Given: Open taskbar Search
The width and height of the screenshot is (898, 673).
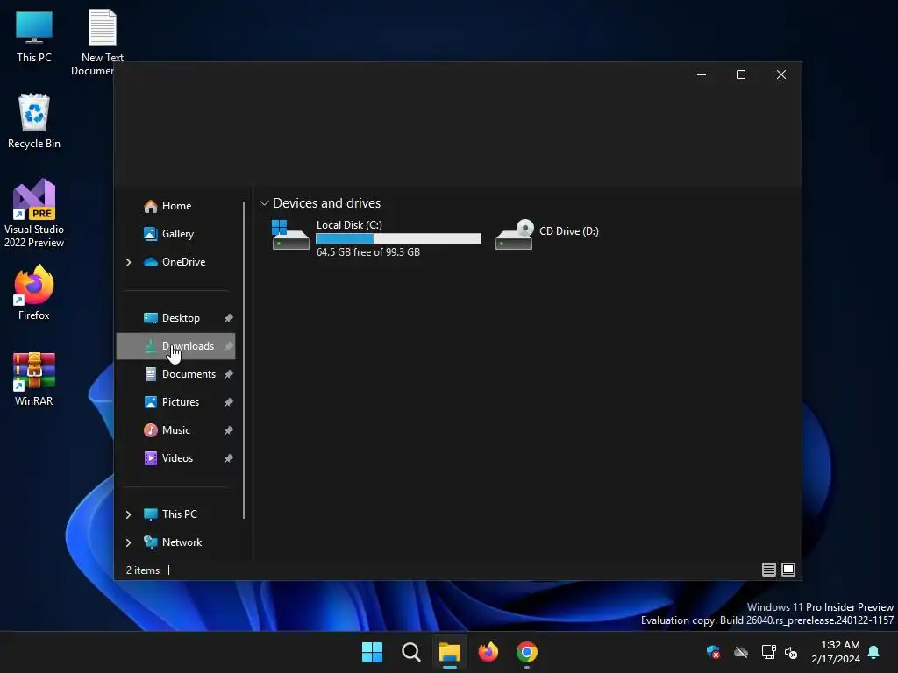Looking at the screenshot, I should (x=410, y=652).
